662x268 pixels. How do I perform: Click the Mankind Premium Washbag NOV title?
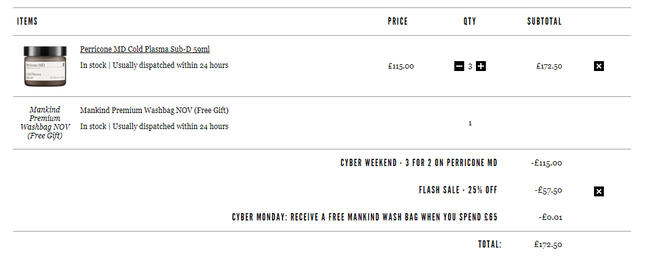click(x=154, y=111)
